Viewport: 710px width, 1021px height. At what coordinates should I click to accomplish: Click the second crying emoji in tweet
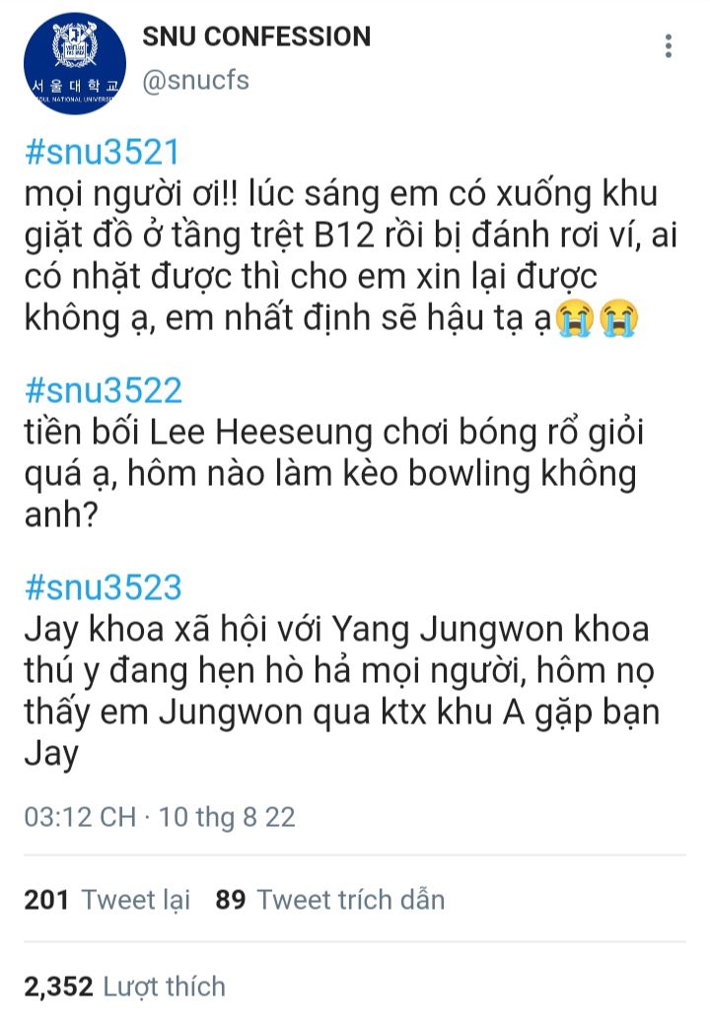pos(619,318)
